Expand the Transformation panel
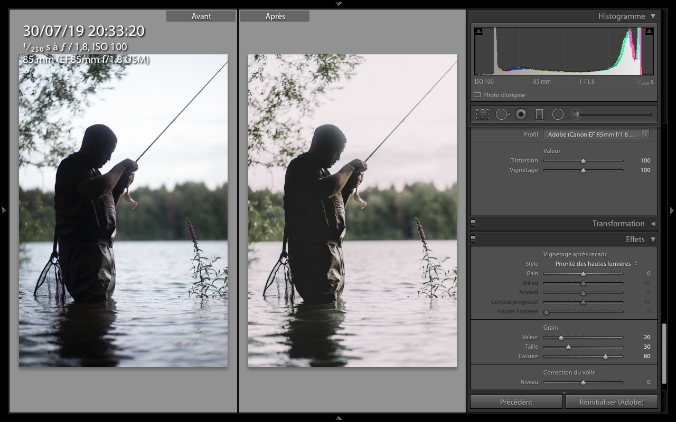 pos(653,224)
